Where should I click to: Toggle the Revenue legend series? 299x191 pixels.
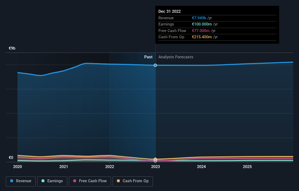tap(21, 181)
